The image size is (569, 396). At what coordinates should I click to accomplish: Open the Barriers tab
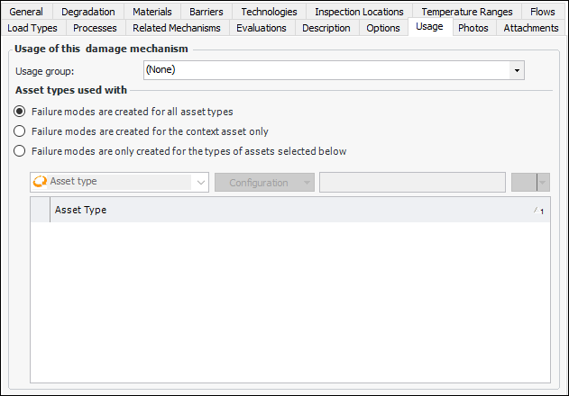(206, 12)
